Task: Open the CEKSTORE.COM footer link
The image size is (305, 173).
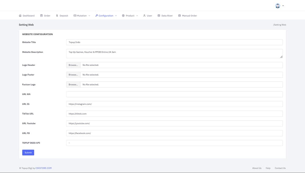Action: (x=44, y=168)
